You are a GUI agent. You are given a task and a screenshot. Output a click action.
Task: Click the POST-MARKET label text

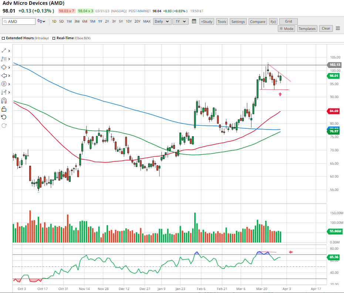point(139,11)
